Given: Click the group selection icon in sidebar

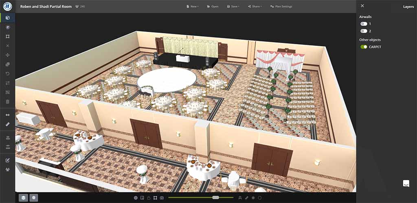Looking at the screenshot, I should pos(7,92).
